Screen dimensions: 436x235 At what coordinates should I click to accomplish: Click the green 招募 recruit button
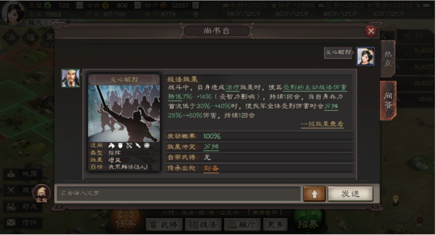coord(308,223)
